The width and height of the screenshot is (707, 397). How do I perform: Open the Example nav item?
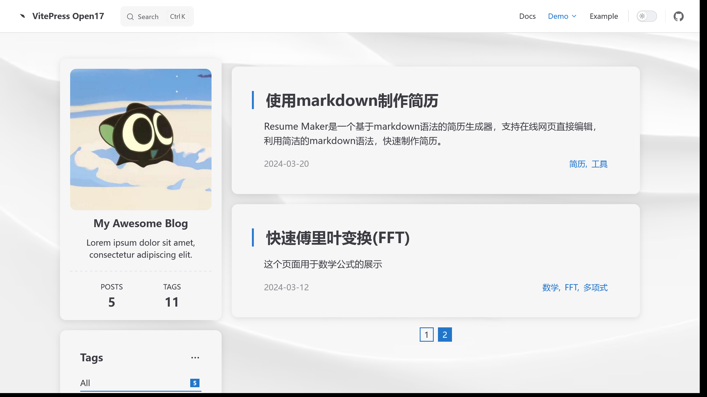(x=604, y=16)
